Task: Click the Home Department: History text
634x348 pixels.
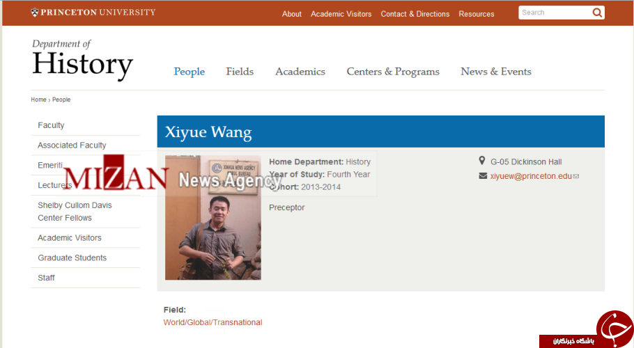Action: coord(320,162)
